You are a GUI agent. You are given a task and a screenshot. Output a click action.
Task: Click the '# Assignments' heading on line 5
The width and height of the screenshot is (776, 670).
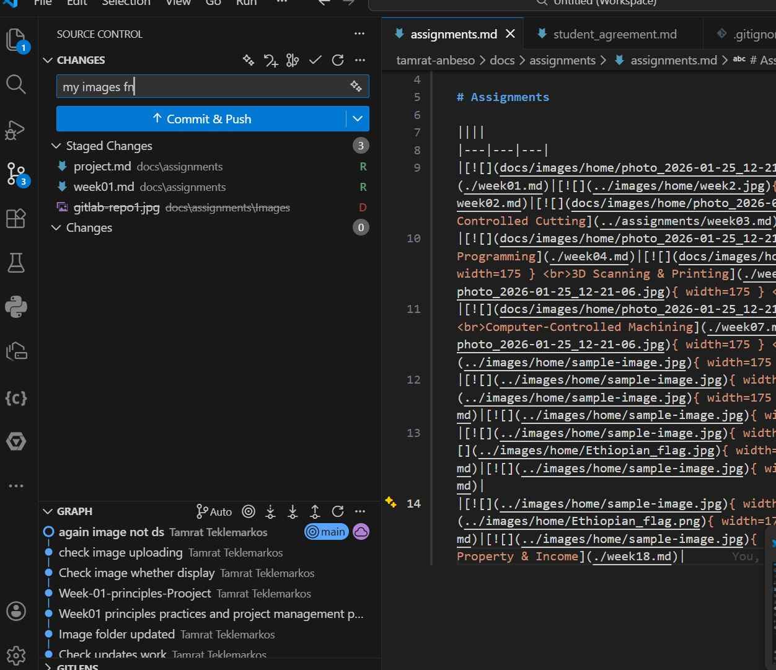[x=503, y=97]
